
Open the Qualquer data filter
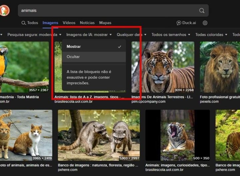(131, 35)
